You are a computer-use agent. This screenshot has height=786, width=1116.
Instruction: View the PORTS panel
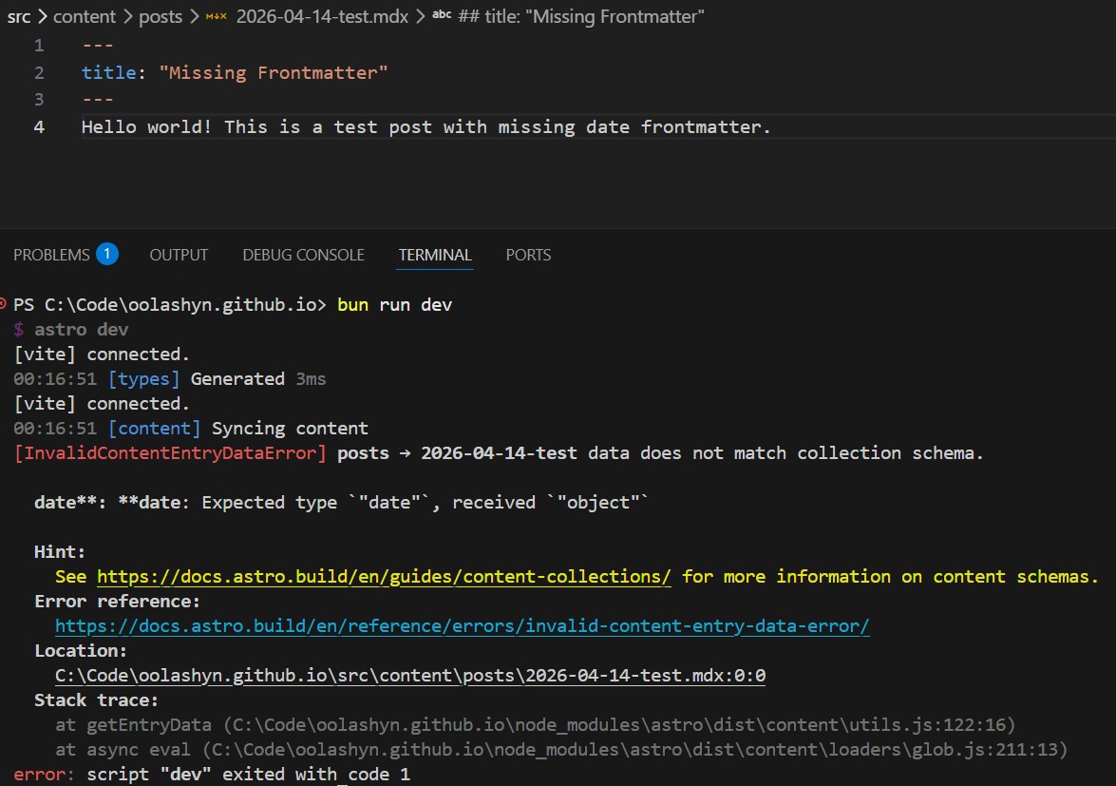pyautogui.click(x=528, y=254)
